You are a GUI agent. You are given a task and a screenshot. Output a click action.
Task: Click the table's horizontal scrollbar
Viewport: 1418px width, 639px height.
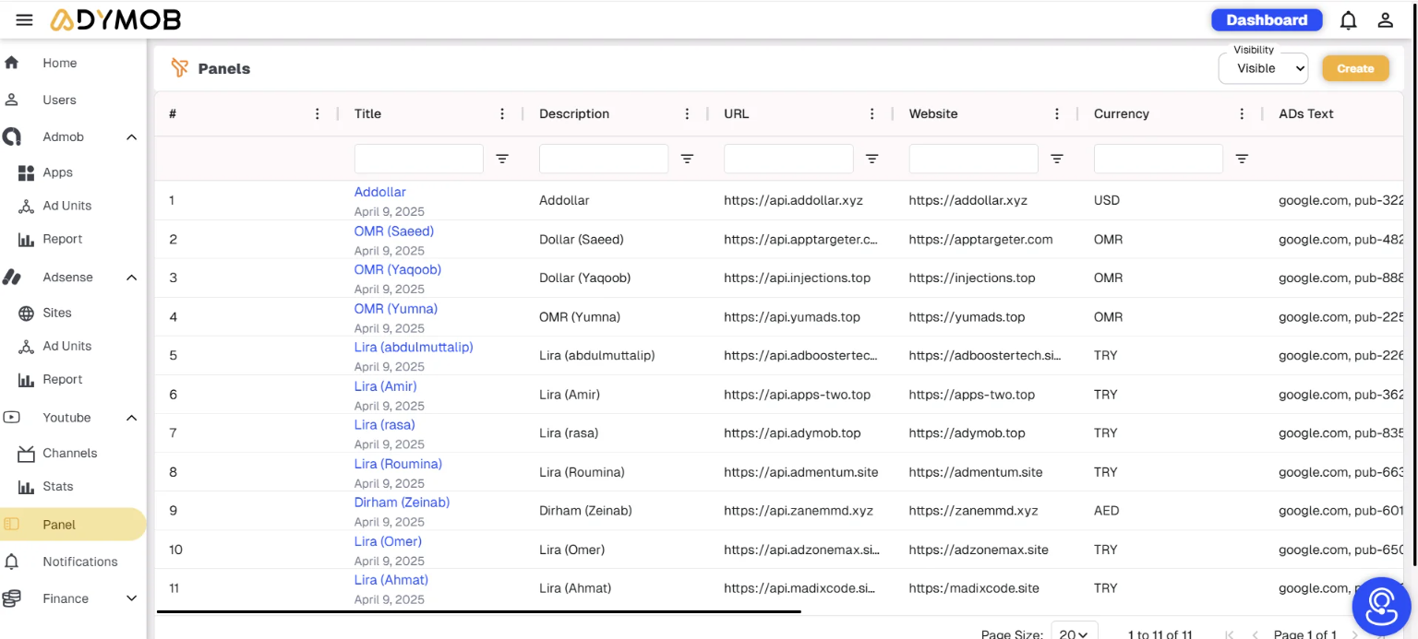coord(479,610)
